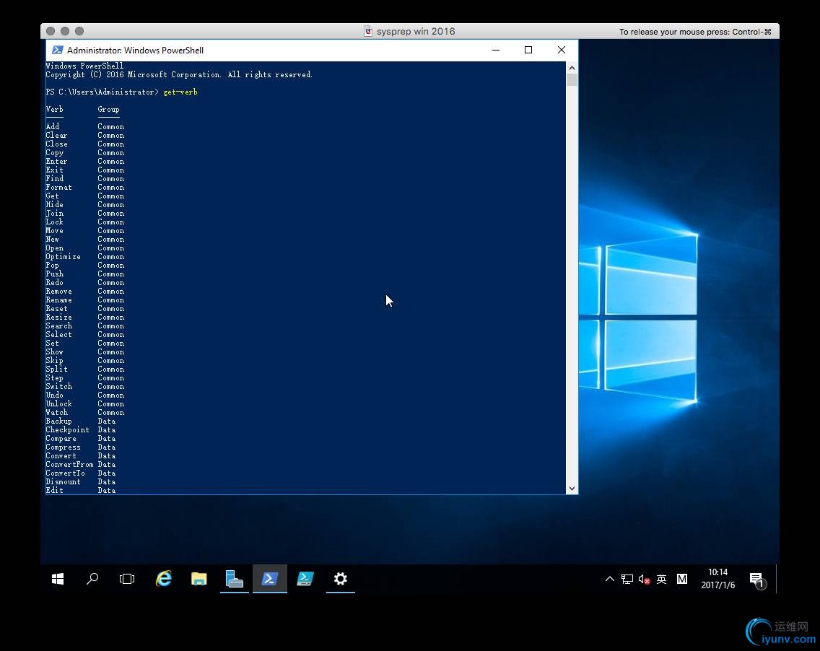The height and width of the screenshot is (651, 820).
Task: Switch to the Settings gear taskbar app
Action: coord(340,579)
